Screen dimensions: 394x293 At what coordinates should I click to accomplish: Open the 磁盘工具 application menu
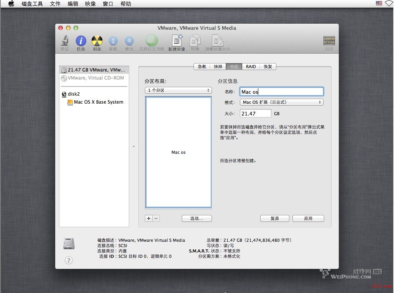(x=32, y=4)
